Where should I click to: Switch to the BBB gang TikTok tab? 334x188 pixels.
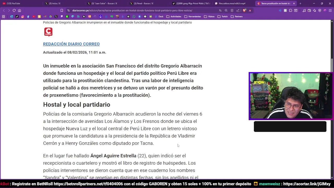pyautogui.click(x=191, y=3)
